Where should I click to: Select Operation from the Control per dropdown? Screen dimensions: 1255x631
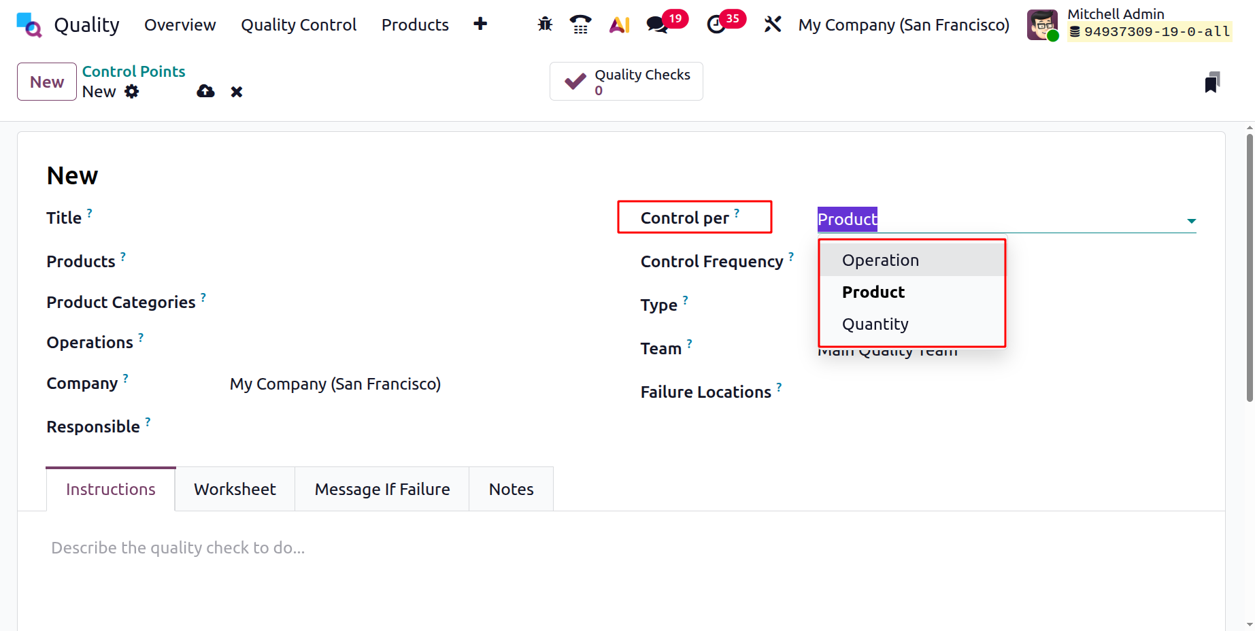880,260
